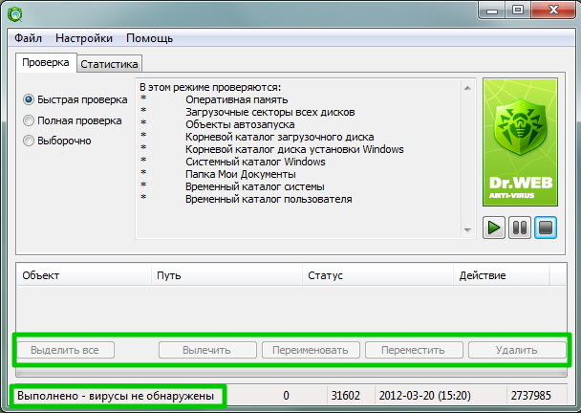Click the Переместить button
The height and width of the screenshot is (413, 581).
[x=414, y=350]
